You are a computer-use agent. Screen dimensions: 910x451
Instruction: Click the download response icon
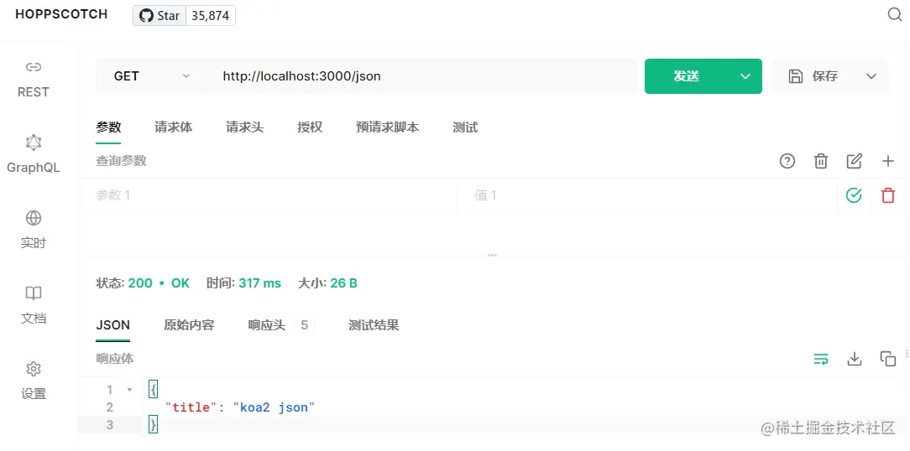click(x=855, y=359)
